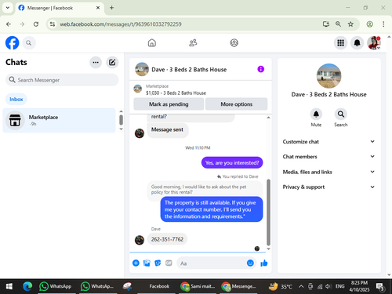Start a new message with compose icon
This screenshot has width=392, height=294.
pos(112,63)
